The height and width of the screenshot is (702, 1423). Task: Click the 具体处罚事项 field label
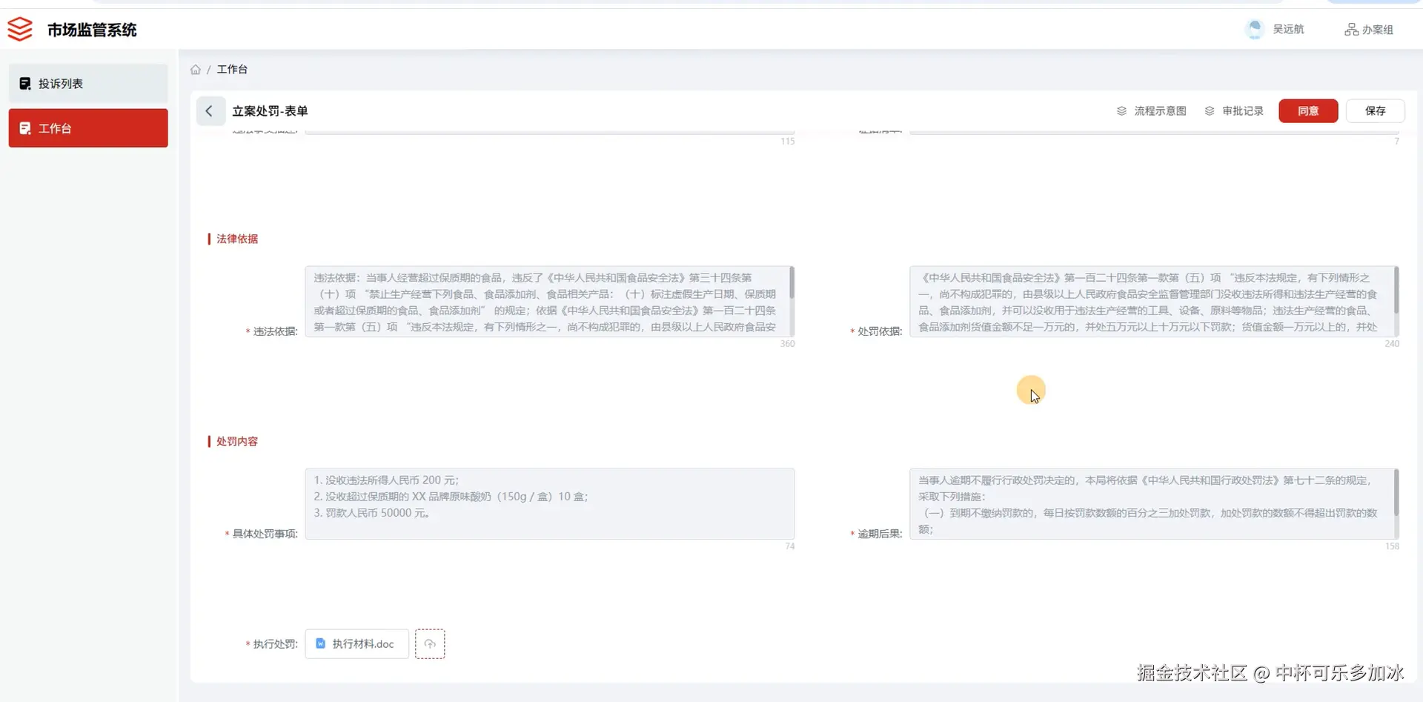(265, 534)
